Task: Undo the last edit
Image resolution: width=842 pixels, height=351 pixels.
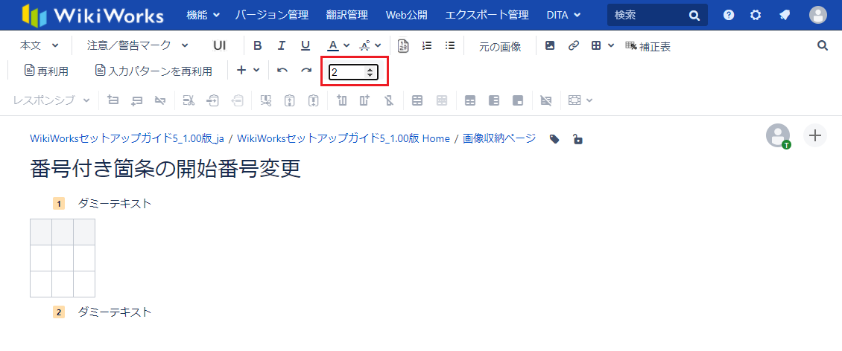Action: (282, 71)
